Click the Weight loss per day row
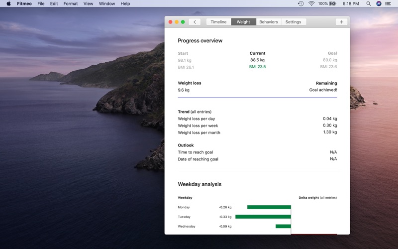 [257, 119]
